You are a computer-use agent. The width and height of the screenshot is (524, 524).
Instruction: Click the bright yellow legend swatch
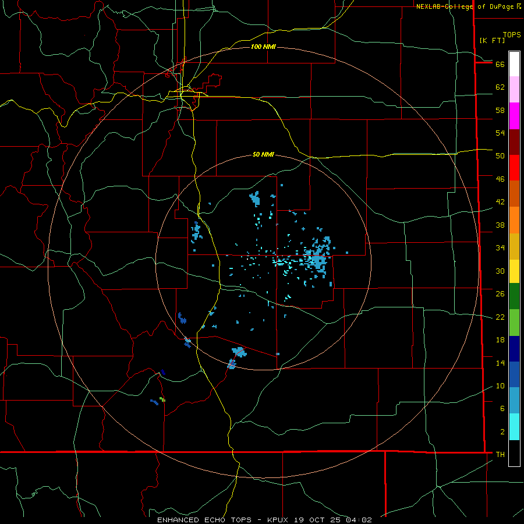point(514,271)
